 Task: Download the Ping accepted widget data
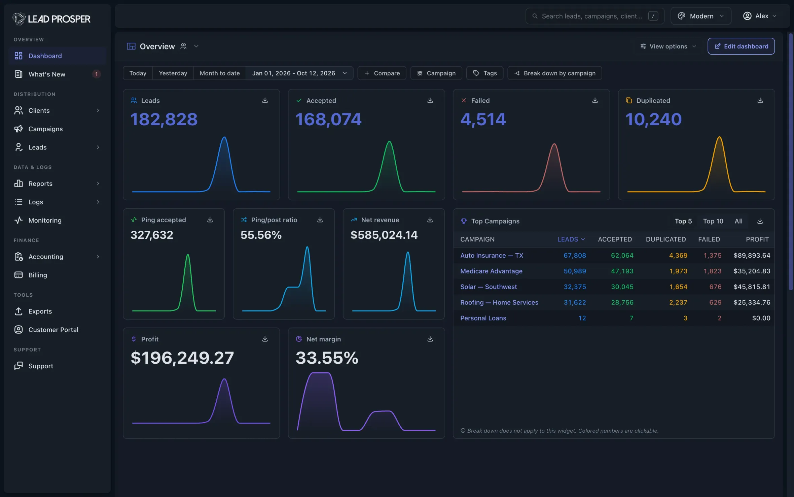(x=210, y=220)
